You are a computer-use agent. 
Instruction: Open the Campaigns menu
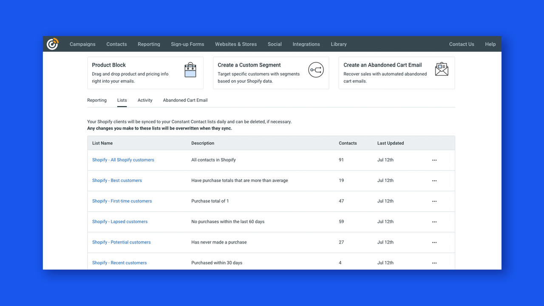pyautogui.click(x=82, y=44)
